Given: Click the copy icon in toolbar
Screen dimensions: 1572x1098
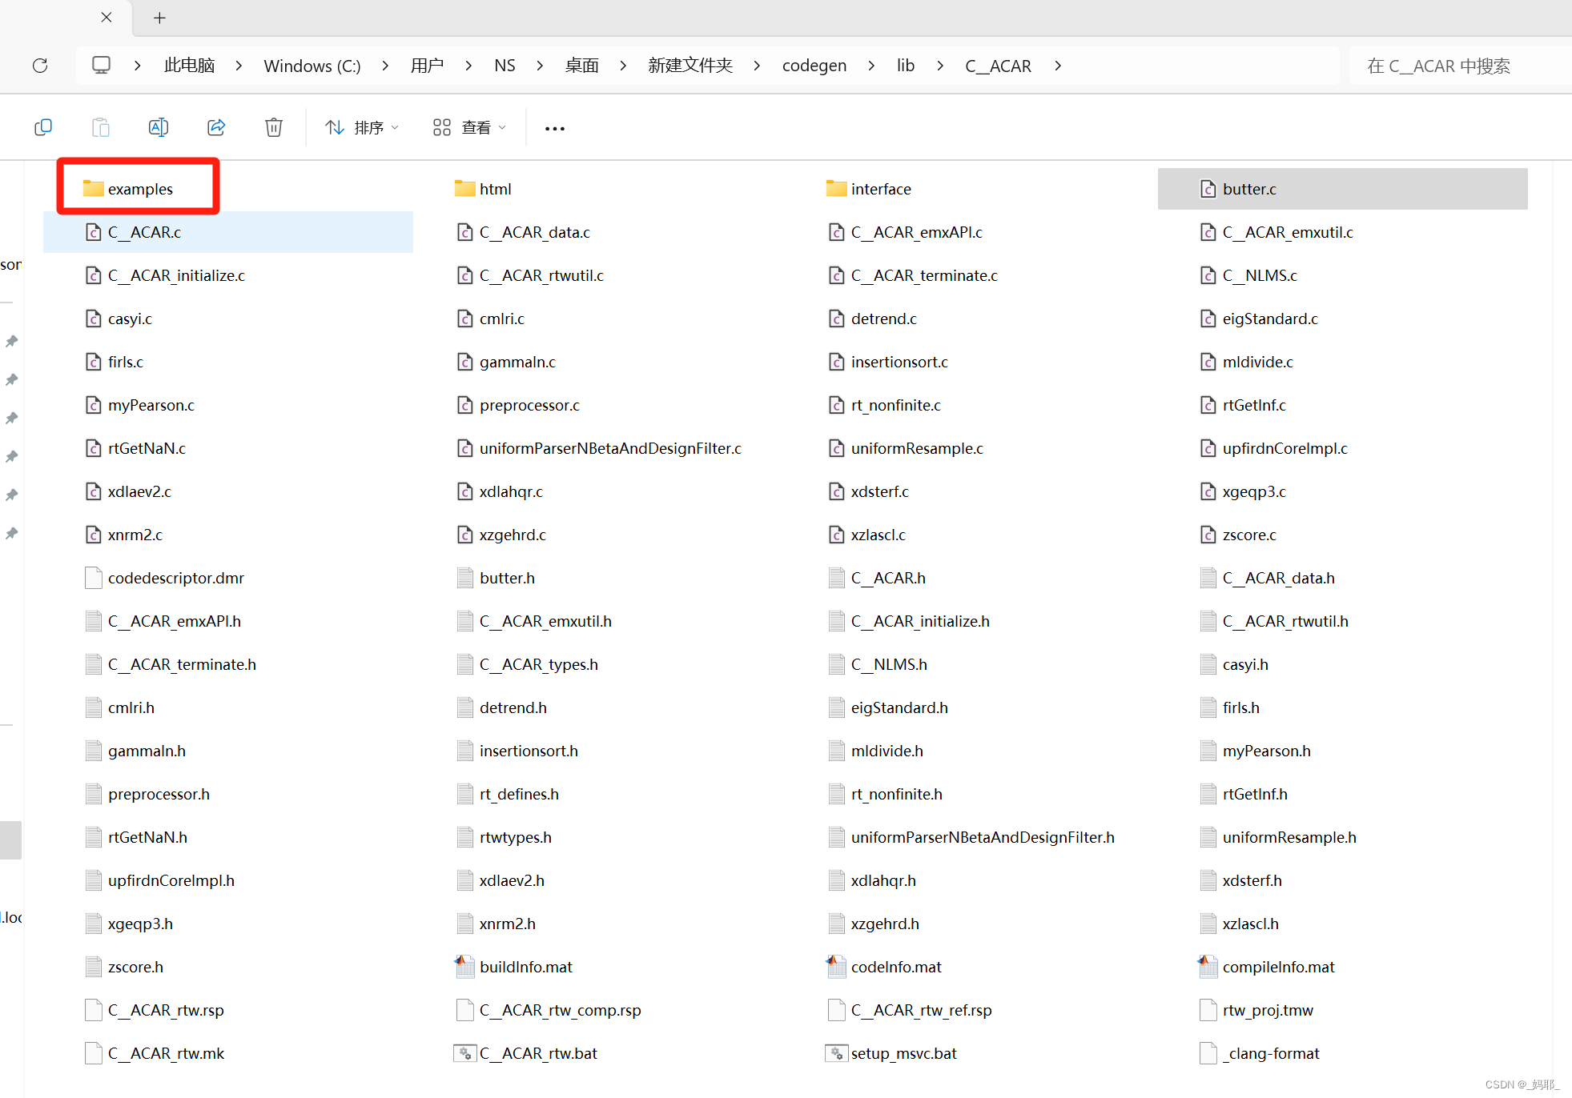Looking at the screenshot, I should 43,127.
